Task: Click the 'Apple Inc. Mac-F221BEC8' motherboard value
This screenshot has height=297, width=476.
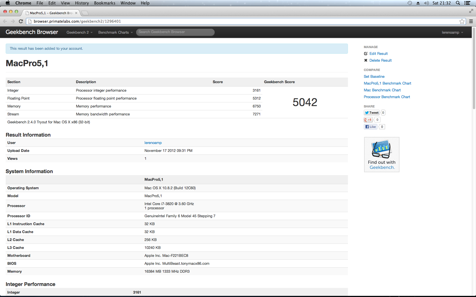Action: click(166, 255)
